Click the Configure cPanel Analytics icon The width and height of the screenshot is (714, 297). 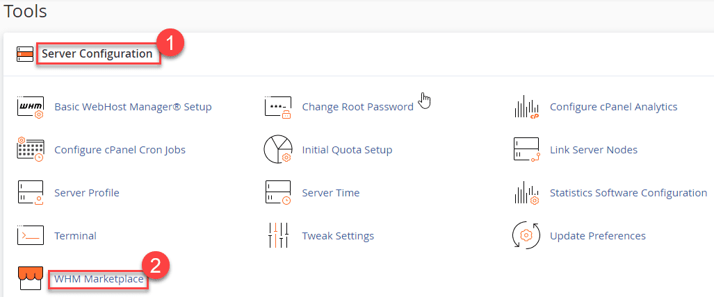click(526, 108)
